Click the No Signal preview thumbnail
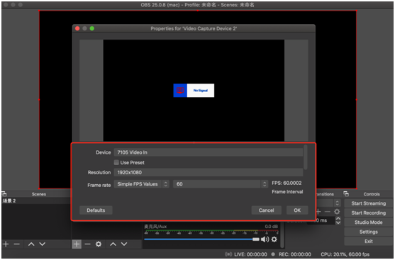Viewport: 395px width, 260px height. point(194,91)
